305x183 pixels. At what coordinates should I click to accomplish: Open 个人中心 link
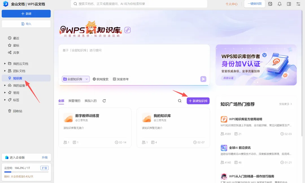[232, 4]
